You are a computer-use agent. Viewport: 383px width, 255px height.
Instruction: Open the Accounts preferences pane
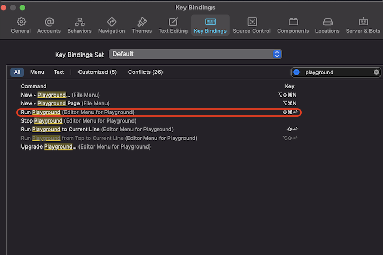(49, 25)
